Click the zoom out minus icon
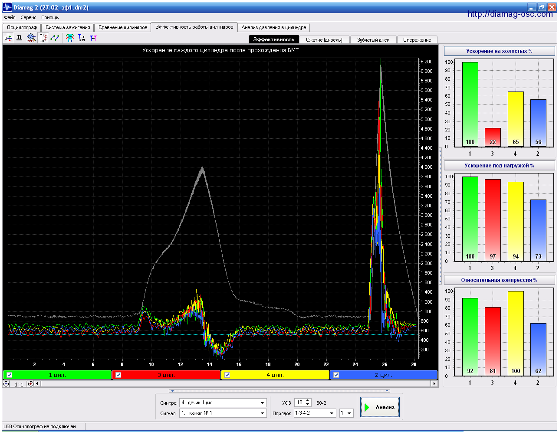 coord(6,384)
